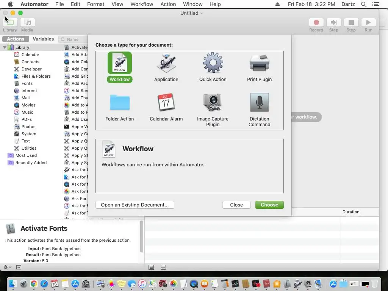The image size is (388, 291).
Task: Collapse the Library disclosure triangle
Action: pos(5,47)
